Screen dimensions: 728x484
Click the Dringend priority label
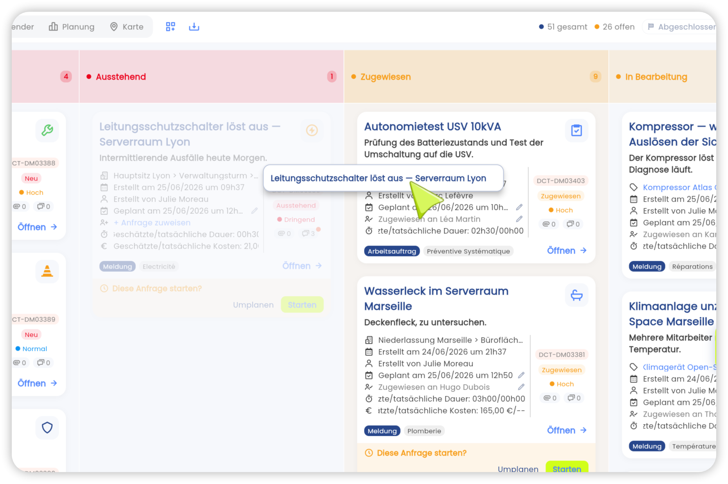coord(296,219)
